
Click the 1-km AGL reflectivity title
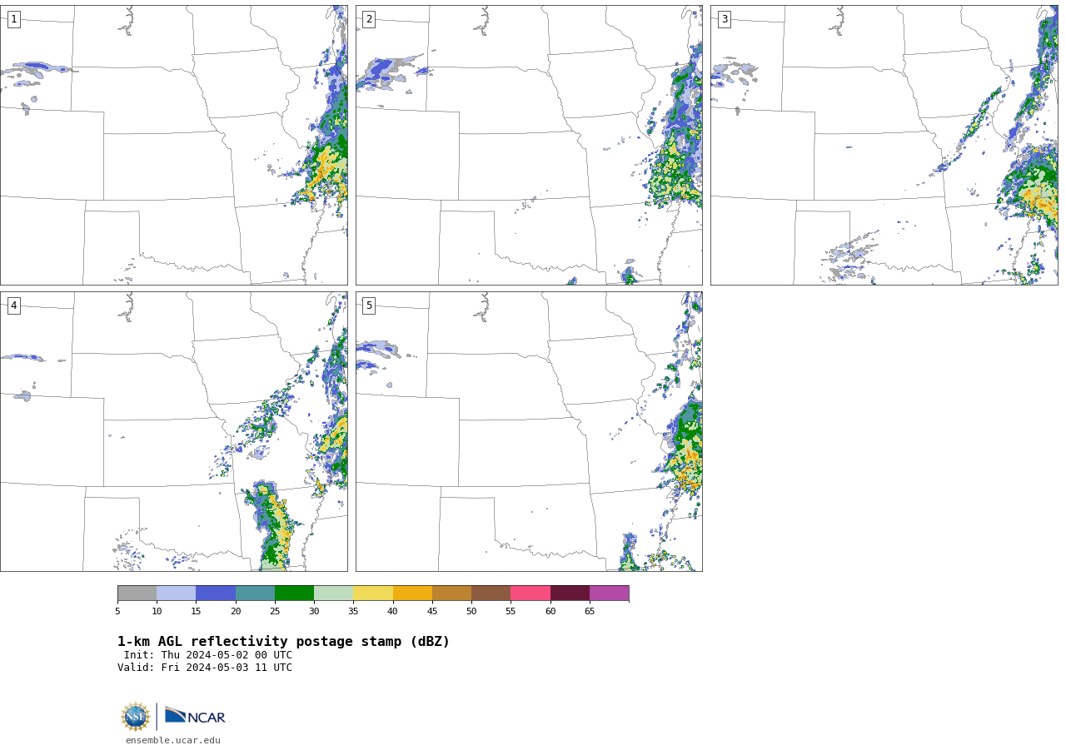tap(283, 642)
